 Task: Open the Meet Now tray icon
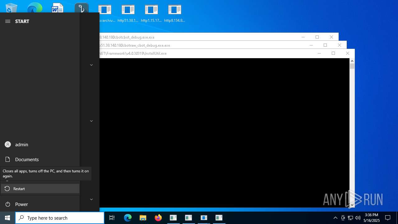(343, 218)
